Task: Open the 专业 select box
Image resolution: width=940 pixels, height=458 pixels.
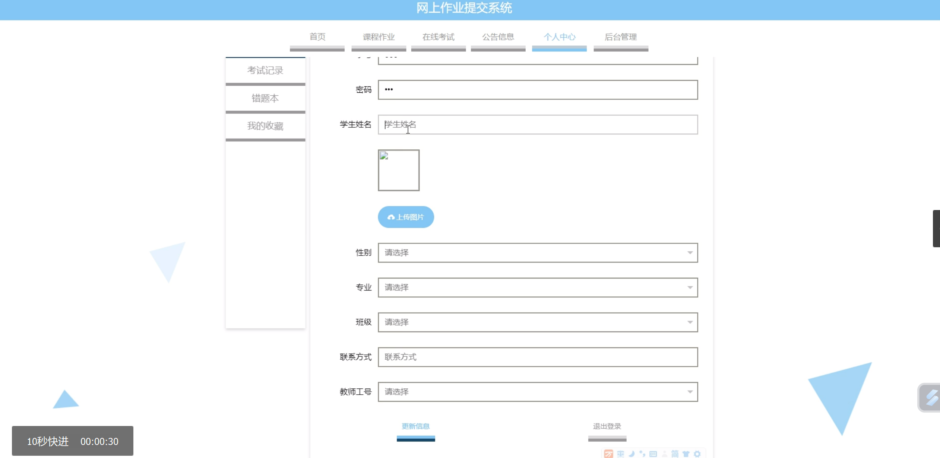Action: tap(537, 287)
